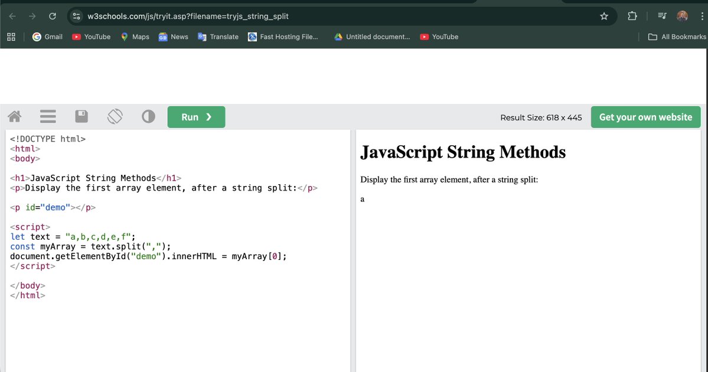This screenshot has width=708, height=372.
Task: Save the code with the floppy disk icon
Action: (81, 116)
